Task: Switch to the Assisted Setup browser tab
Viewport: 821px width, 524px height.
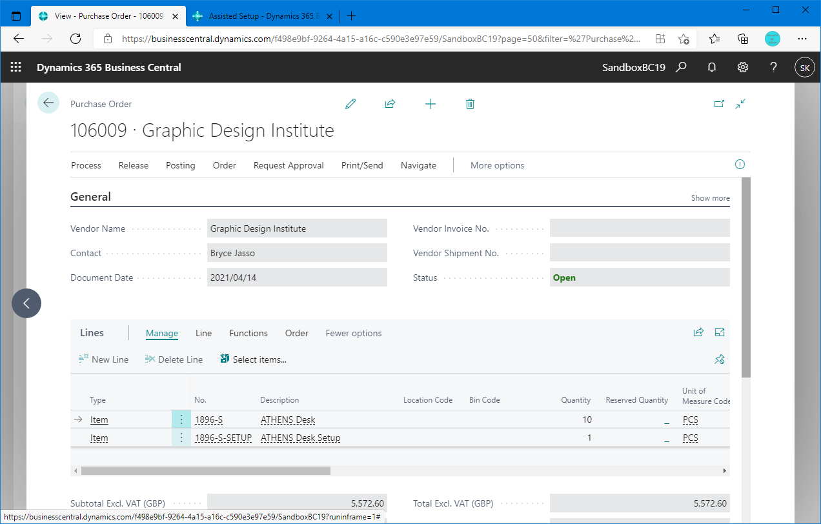Action: pos(261,15)
